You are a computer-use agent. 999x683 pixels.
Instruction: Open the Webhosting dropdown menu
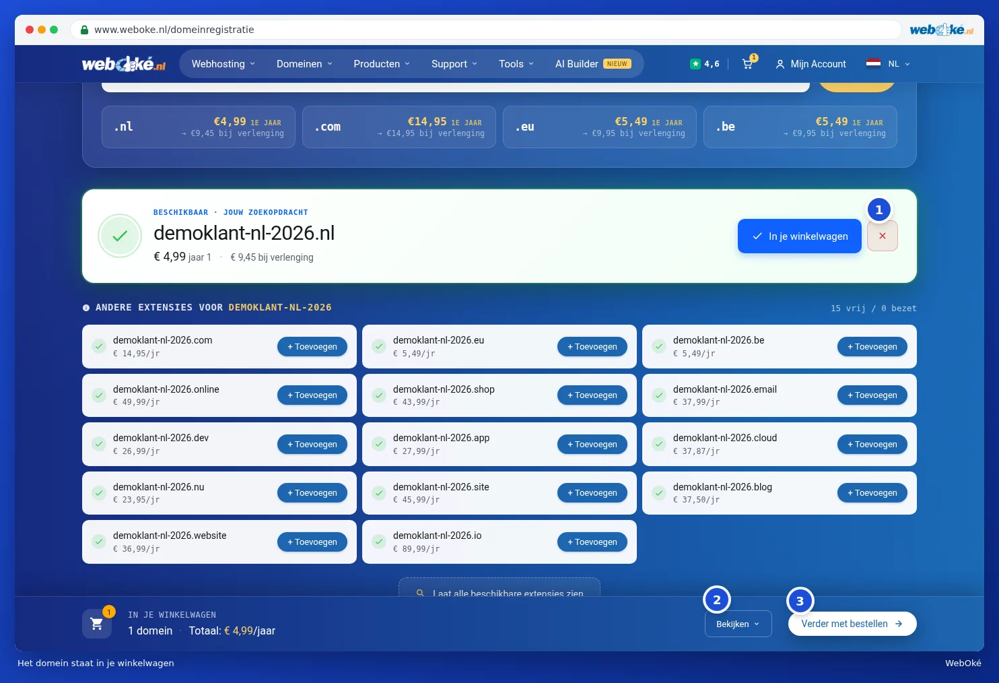click(x=223, y=64)
